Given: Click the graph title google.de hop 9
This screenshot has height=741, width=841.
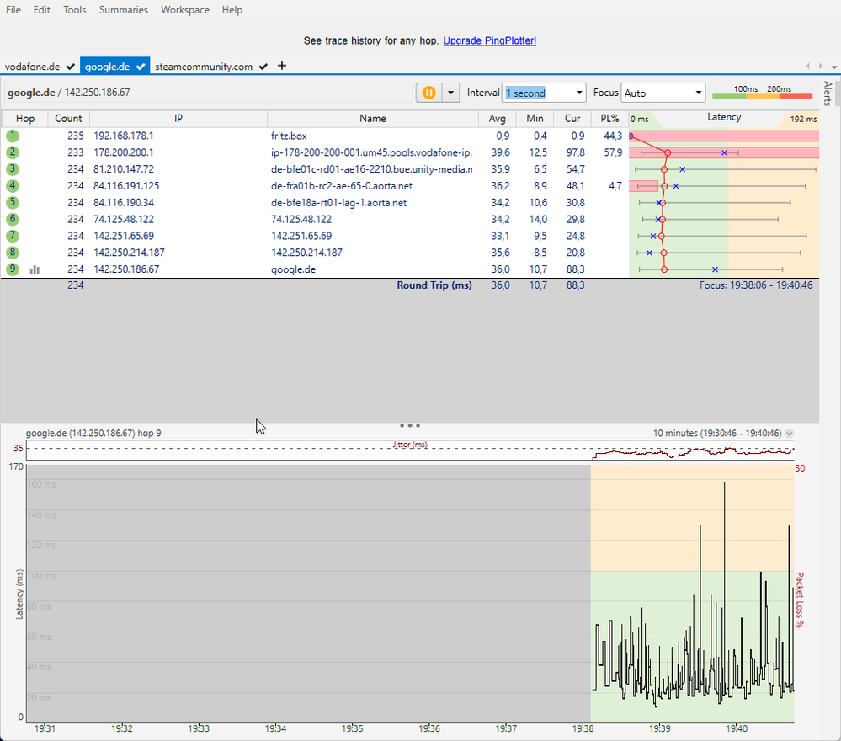Looking at the screenshot, I should (x=93, y=433).
